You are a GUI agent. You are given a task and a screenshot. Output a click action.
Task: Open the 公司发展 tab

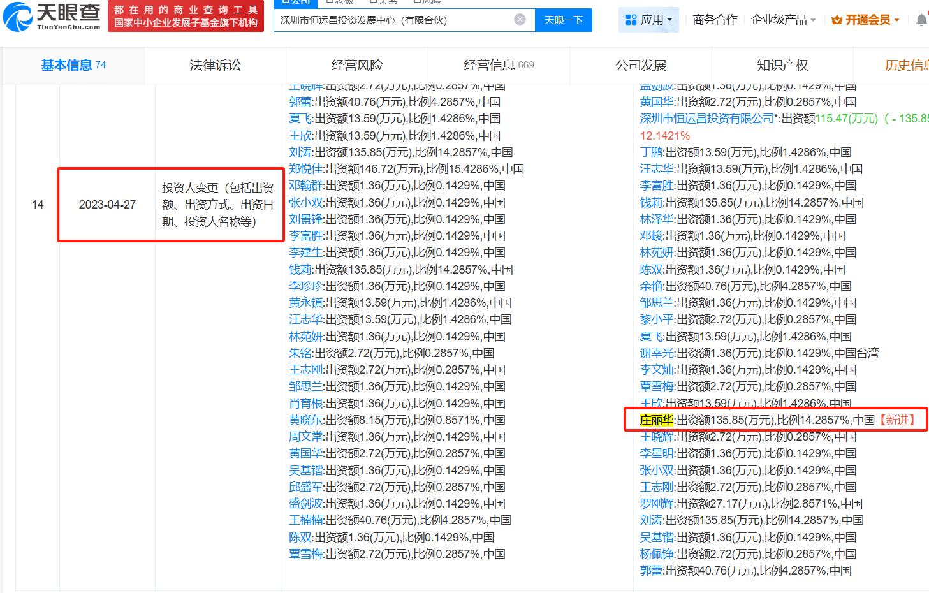(x=639, y=64)
